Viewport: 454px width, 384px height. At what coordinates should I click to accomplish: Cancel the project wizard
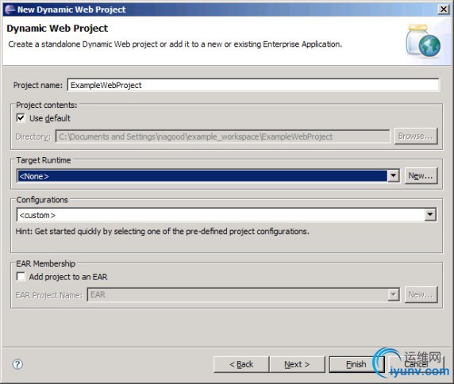(416, 364)
